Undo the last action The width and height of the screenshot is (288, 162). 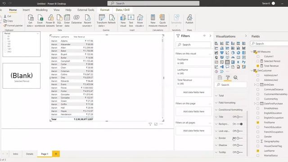coord(4,3)
